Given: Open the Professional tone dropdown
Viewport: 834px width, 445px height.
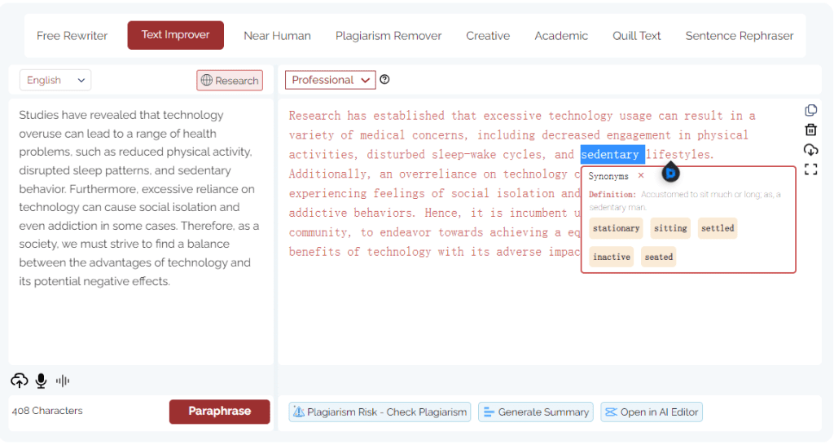Looking at the screenshot, I should tap(331, 80).
